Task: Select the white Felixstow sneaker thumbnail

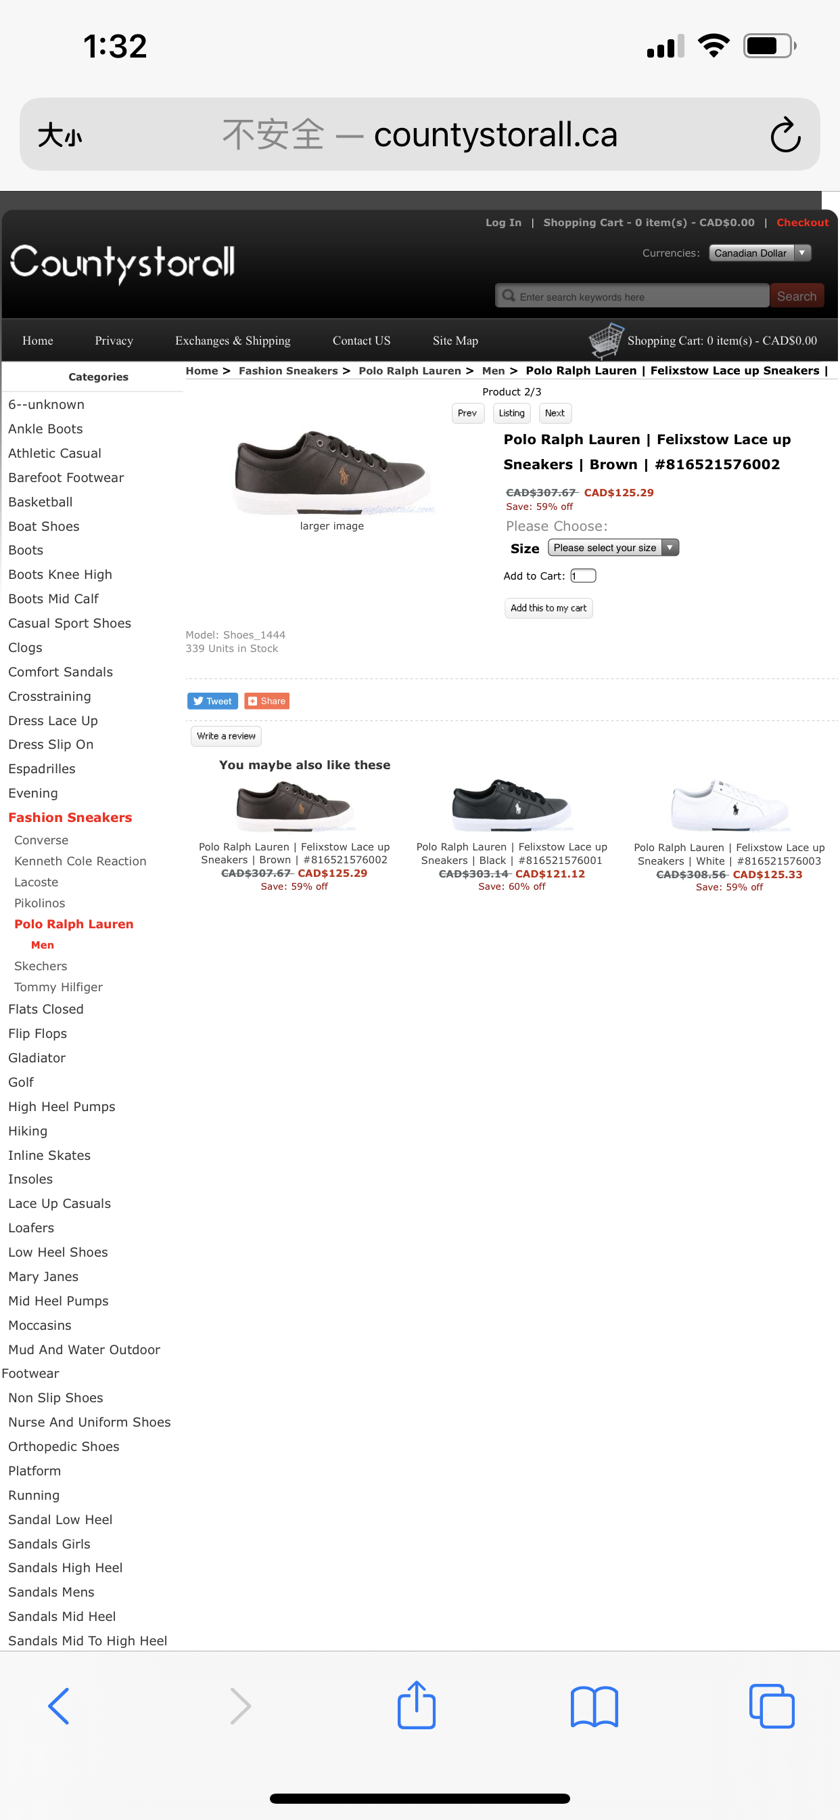Action: click(x=729, y=806)
